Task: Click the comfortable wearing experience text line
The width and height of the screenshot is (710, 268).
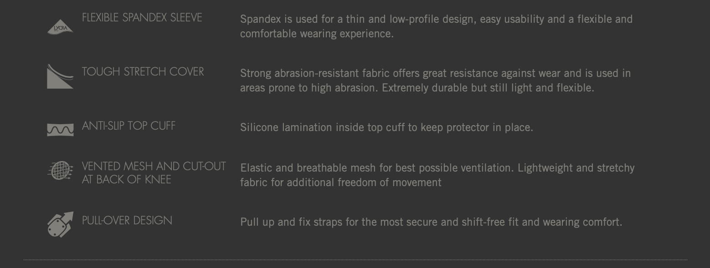Action: pyautogui.click(x=317, y=34)
